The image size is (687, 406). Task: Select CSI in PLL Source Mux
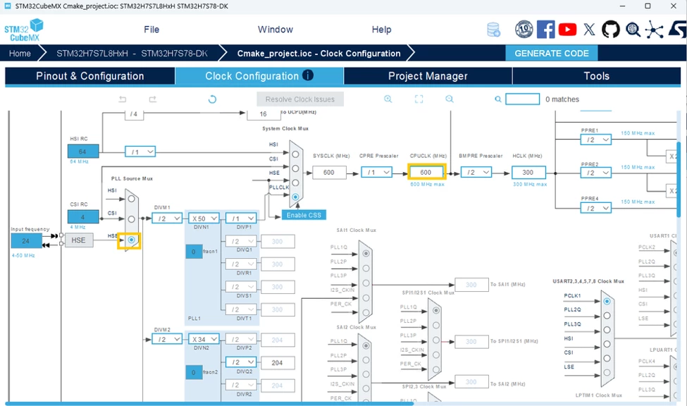coord(131,219)
